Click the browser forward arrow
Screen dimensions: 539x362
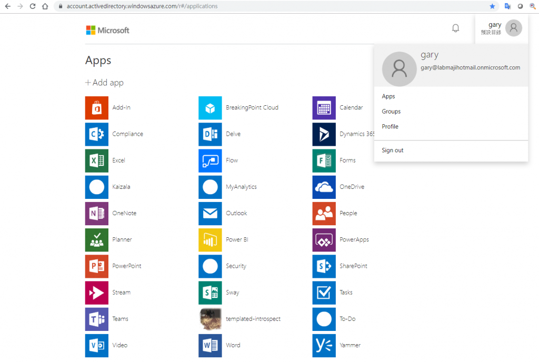[x=20, y=6]
